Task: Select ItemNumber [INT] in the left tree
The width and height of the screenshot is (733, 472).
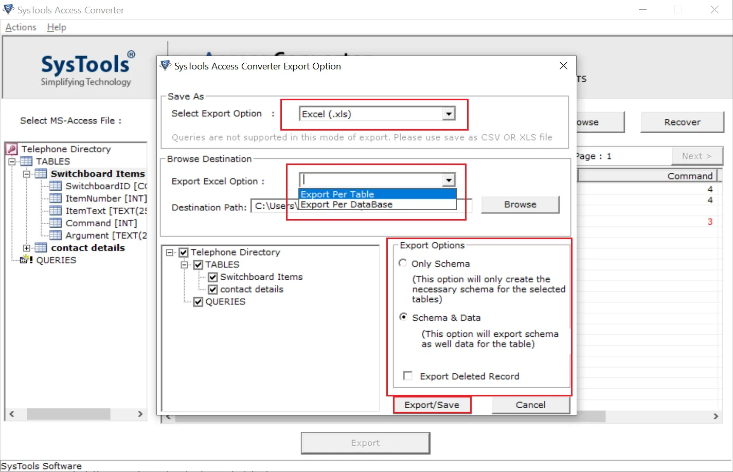Action: (x=106, y=198)
